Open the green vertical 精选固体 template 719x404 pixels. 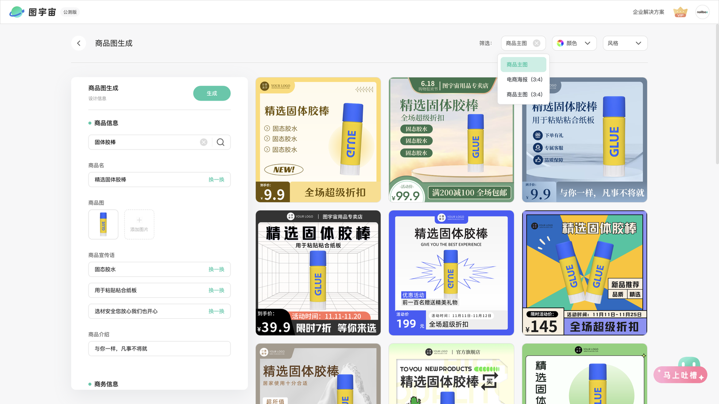(584, 373)
